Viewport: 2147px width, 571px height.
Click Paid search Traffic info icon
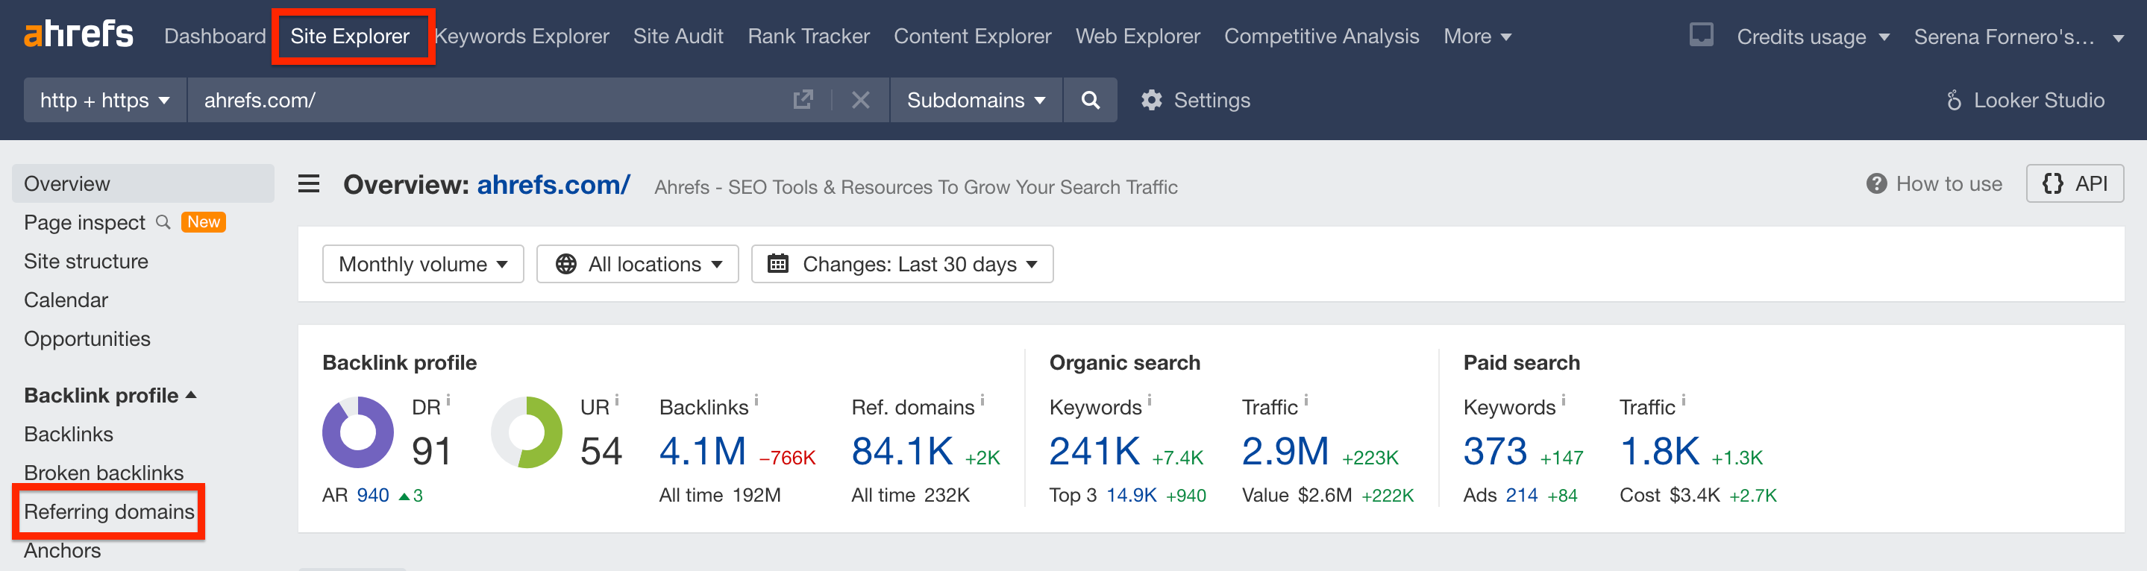tap(1684, 400)
